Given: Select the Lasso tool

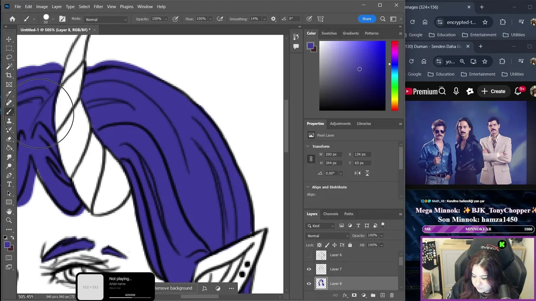Looking at the screenshot, I should (x=9, y=57).
